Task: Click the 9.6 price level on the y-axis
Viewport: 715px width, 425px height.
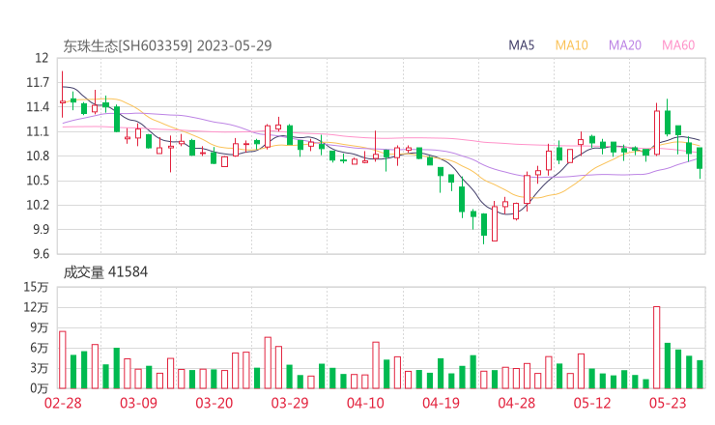Action: (40, 254)
